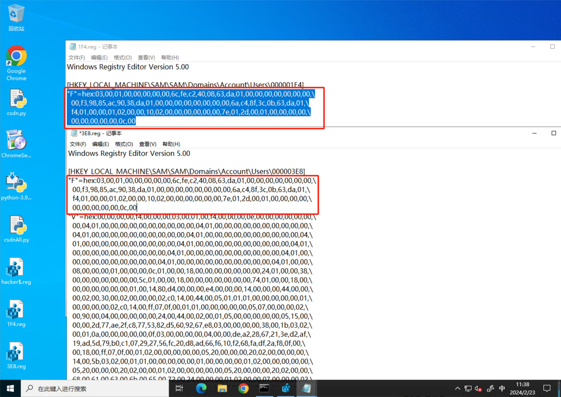
Task: Open Microsoft Edge from the taskbar
Action: tap(201, 388)
